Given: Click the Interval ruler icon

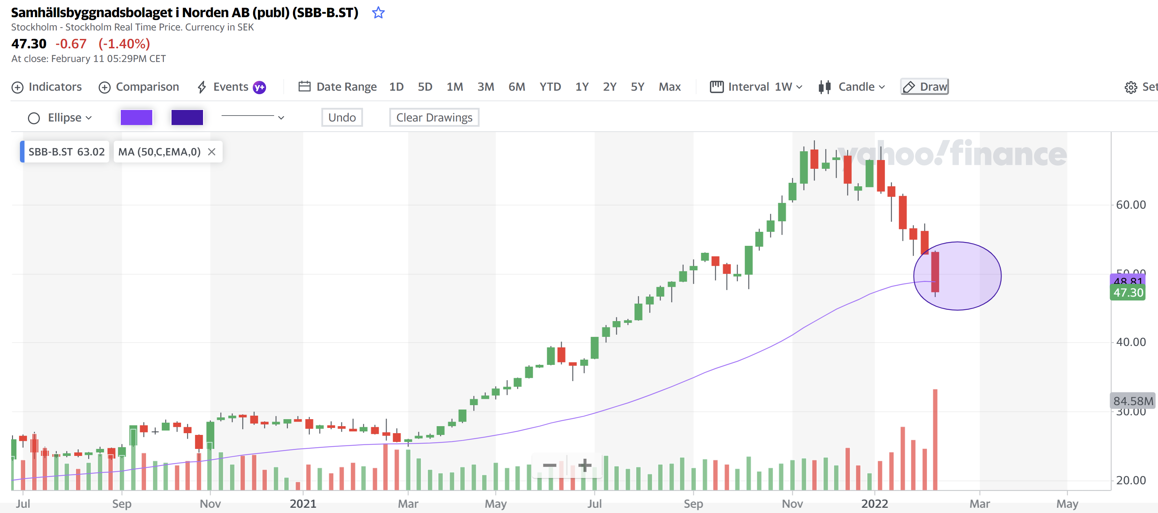Looking at the screenshot, I should pyautogui.click(x=717, y=87).
